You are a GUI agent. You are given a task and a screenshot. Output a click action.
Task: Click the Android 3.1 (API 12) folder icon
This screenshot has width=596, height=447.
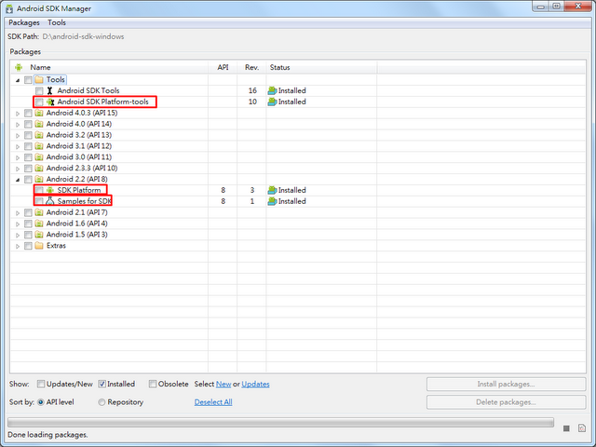(39, 146)
